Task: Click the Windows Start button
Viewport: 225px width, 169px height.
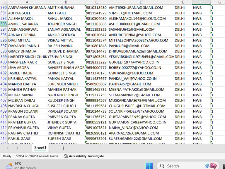Action: click(x=149, y=165)
